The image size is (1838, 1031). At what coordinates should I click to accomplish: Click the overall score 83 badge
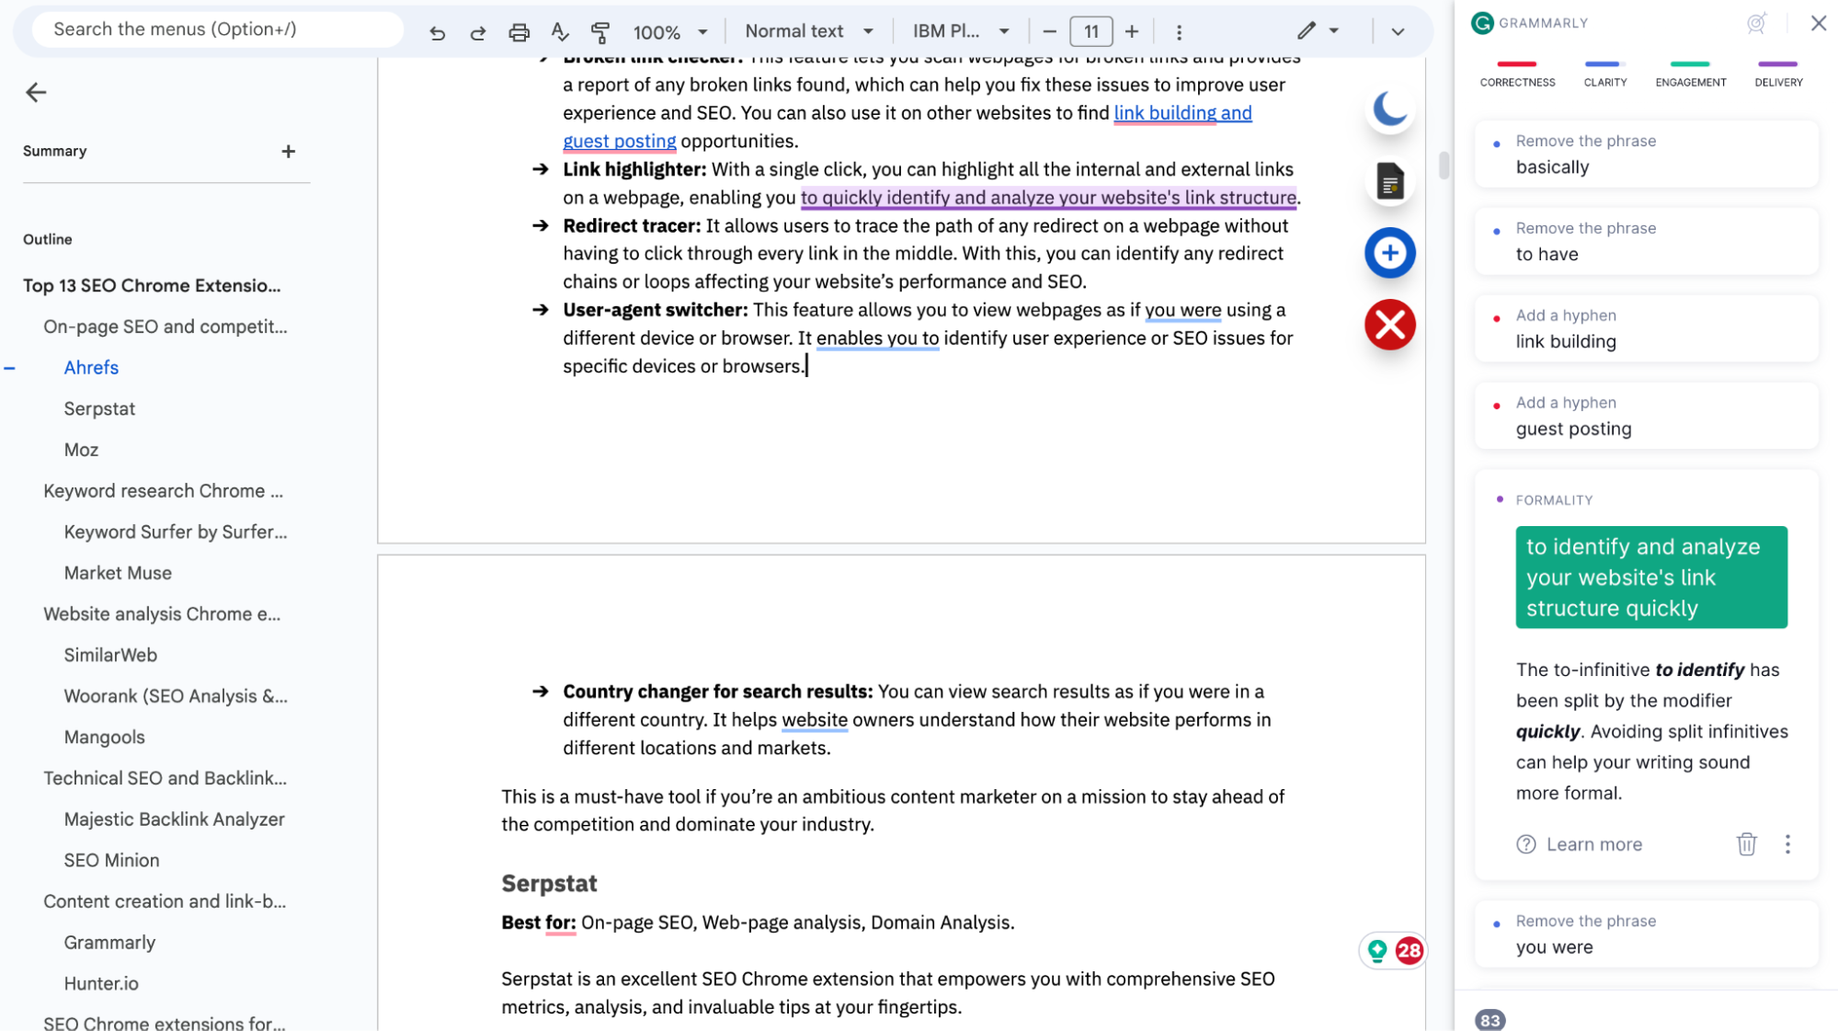point(1490,1020)
